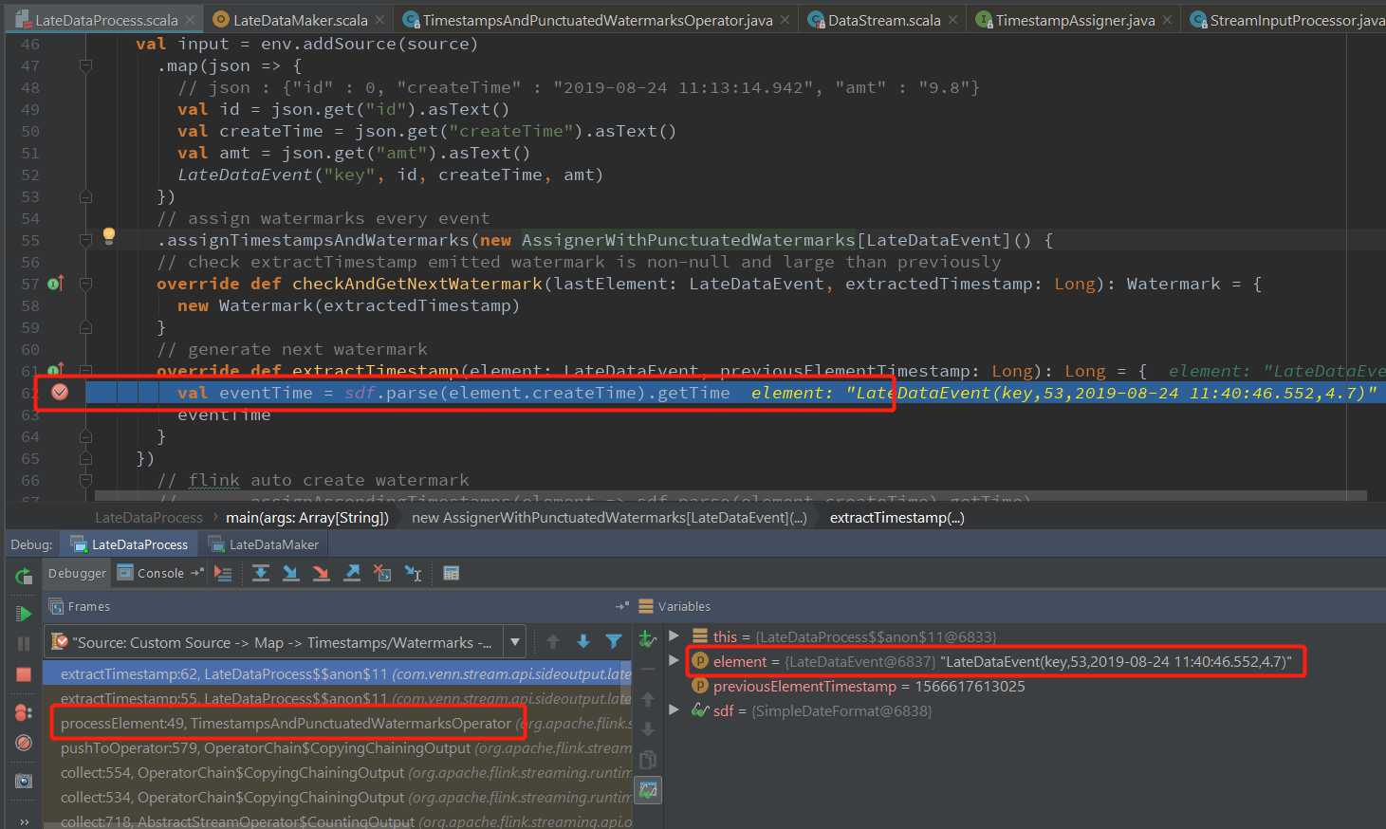Click LateDataProcess breadcrumb

[x=149, y=517]
